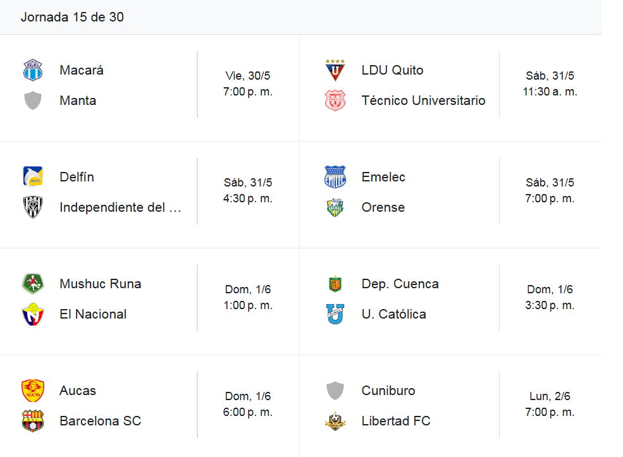Image resolution: width=623 pixels, height=457 pixels.
Task: Click the Aucas yellow shield logo
Action: coord(33,390)
